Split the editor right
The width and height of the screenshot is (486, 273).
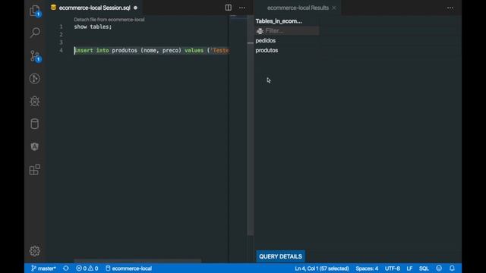point(228,8)
